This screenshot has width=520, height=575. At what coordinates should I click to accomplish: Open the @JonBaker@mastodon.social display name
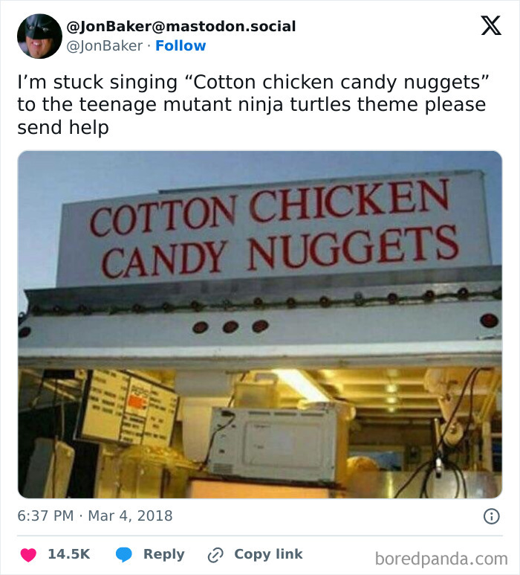pyautogui.click(x=181, y=26)
